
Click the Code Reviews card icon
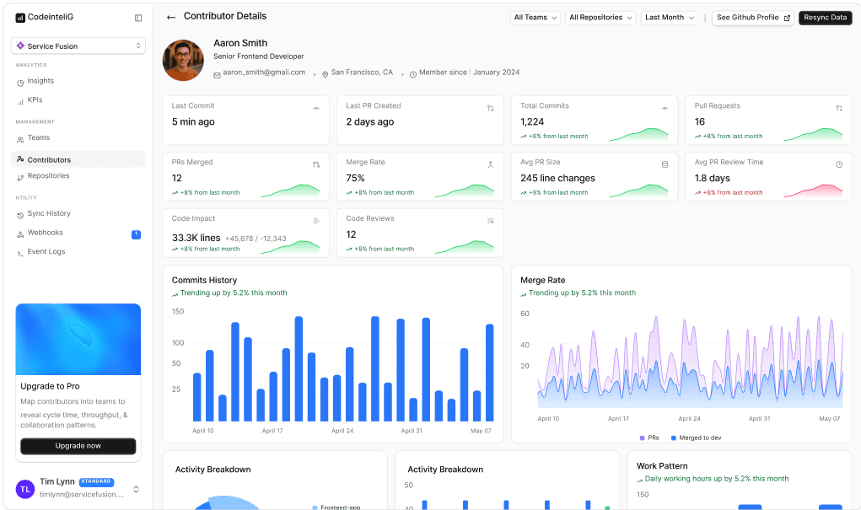click(x=490, y=221)
